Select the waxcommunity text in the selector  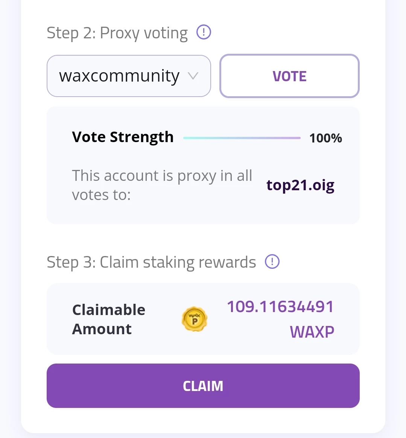coord(119,76)
